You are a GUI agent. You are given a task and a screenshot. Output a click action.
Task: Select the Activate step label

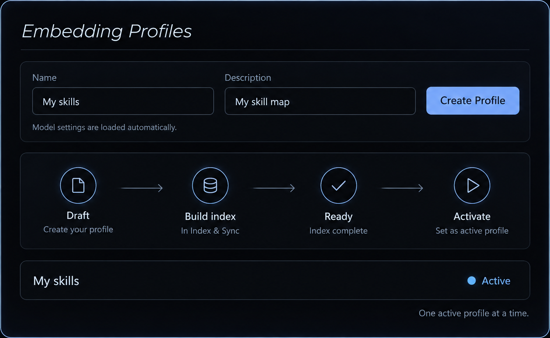pyautogui.click(x=472, y=216)
